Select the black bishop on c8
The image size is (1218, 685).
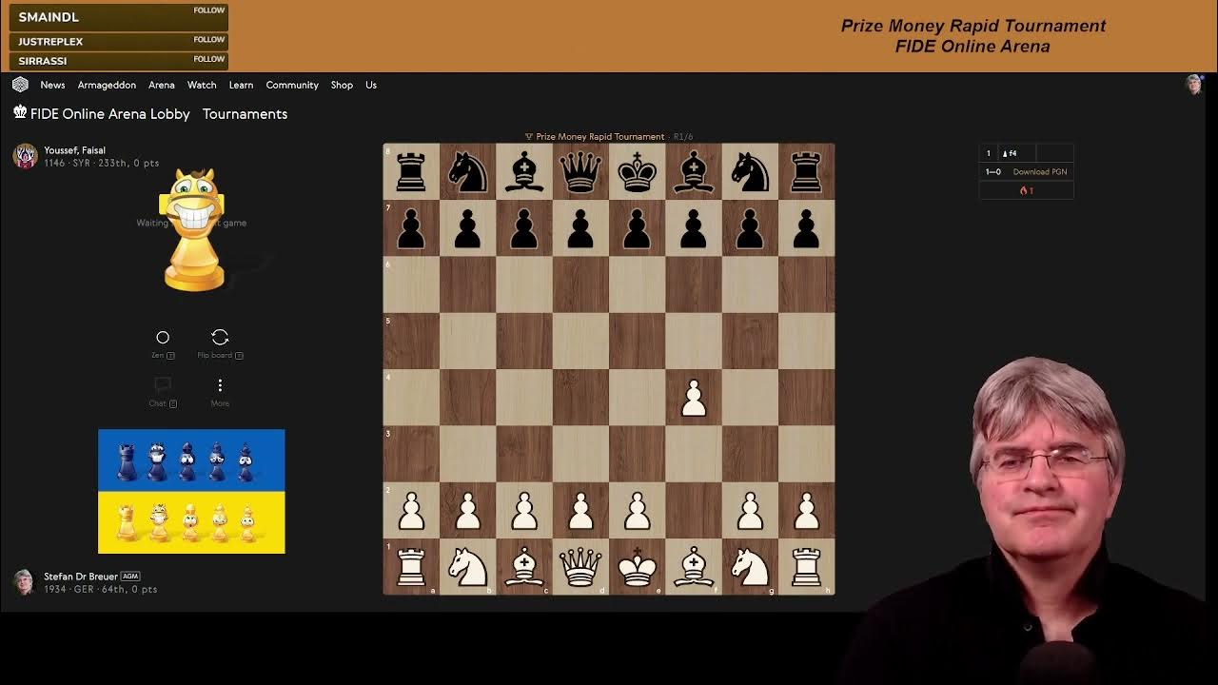[x=524, y=172]
